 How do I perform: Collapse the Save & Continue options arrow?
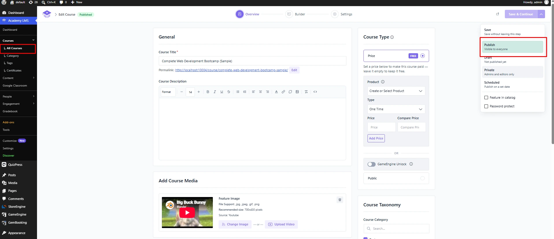(x=541, y=14)
